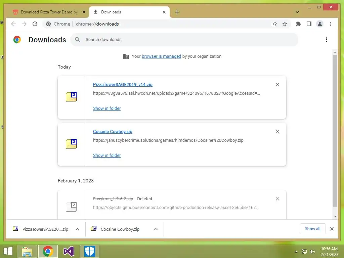This screenshot has width=344, height=258.
Task: Click the Chrome site info icon in address bar
Action: coord(48,24)
